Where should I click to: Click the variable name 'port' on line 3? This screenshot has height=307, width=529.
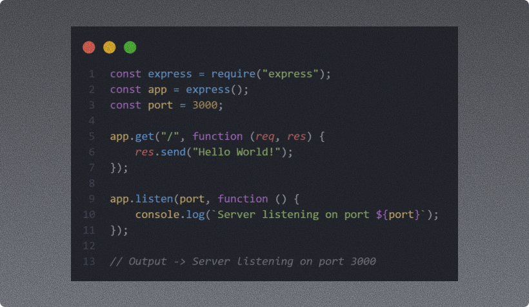pyautogui.click(x=160, y=105)
